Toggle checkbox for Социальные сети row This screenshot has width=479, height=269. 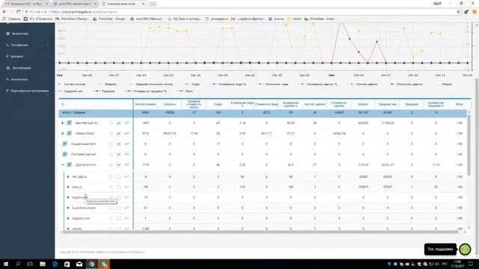pyautogui.click(x=118, y=143)
